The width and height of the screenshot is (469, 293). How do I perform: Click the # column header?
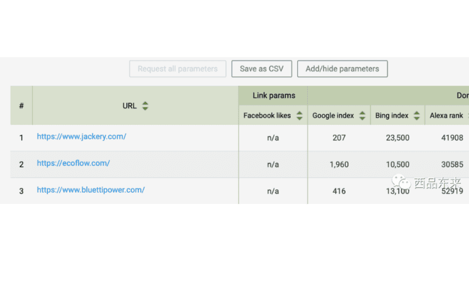tap(22, 105)
